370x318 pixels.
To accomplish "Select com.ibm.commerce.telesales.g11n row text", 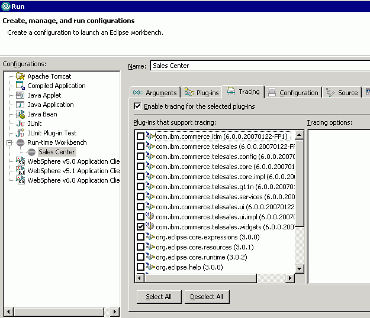I will [x=226, y=187].
